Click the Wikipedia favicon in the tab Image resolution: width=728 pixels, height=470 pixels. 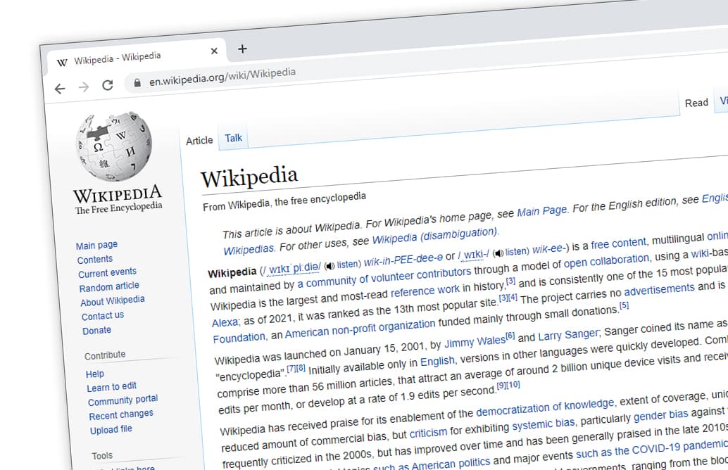tap(62, 62)
